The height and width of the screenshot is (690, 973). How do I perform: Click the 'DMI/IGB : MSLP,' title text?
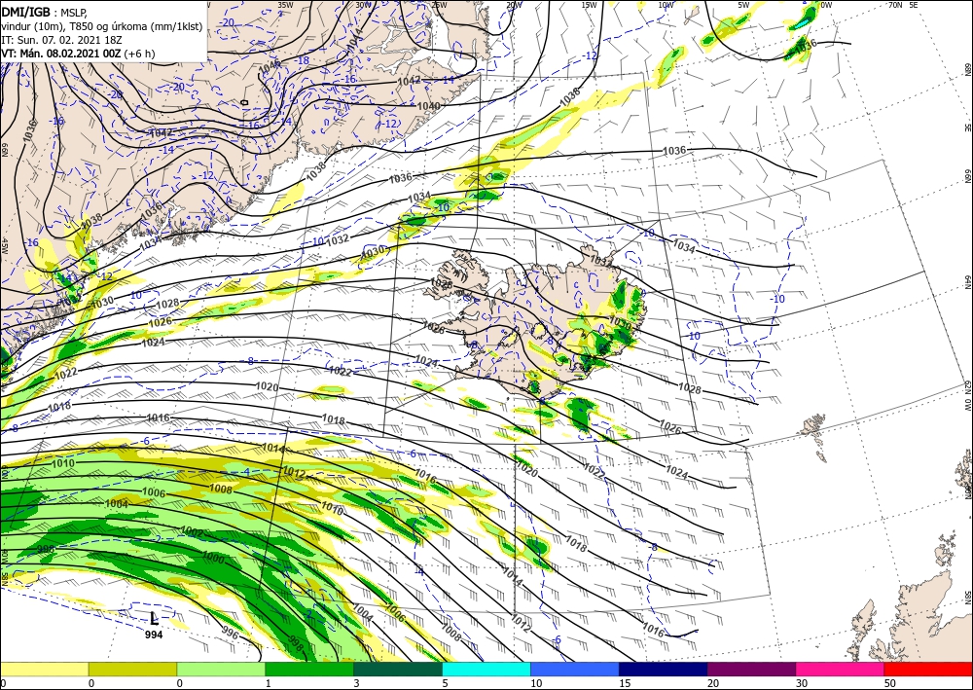point(44,12)
